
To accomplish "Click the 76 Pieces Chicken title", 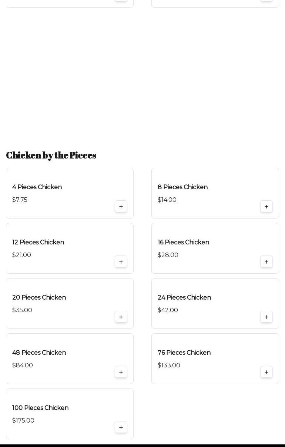I will pyautogui.click(x=184, y=353).
